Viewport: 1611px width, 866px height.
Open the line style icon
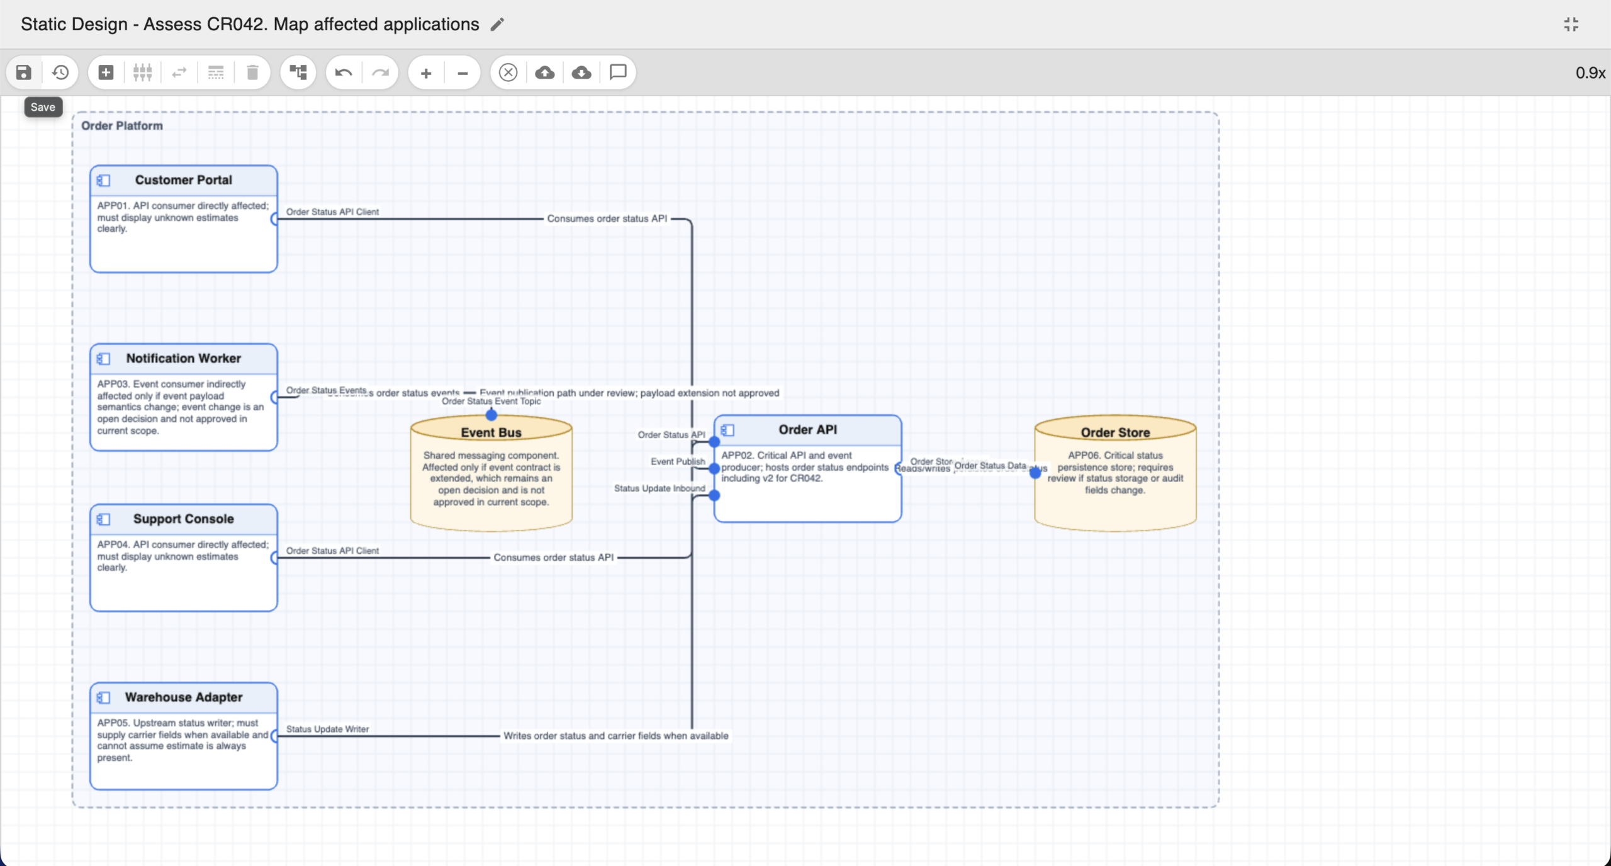(x=216, y=72)
